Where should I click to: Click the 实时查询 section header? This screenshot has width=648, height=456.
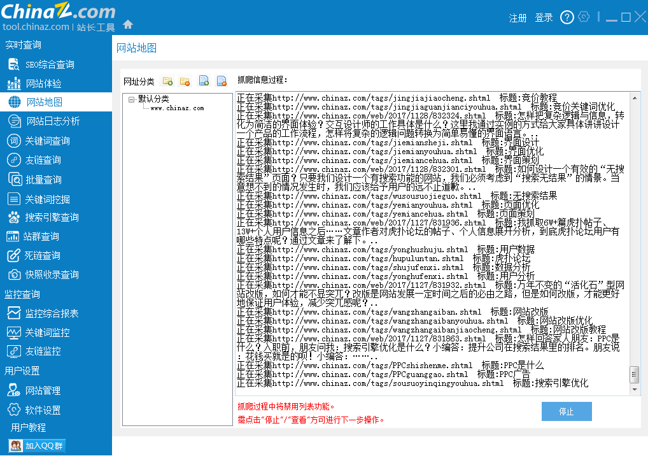23,45
